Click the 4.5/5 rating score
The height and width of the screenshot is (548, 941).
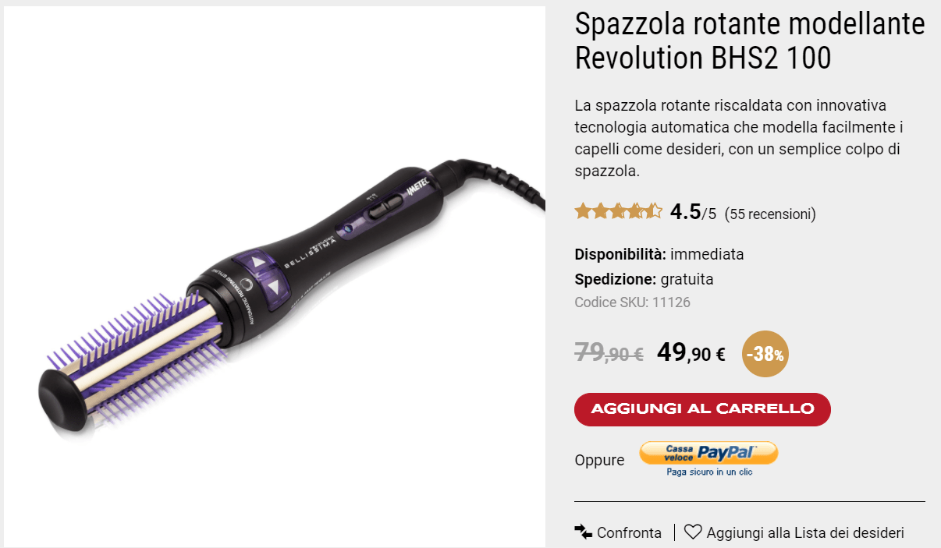pyautogui.click(x=693, y=212)
